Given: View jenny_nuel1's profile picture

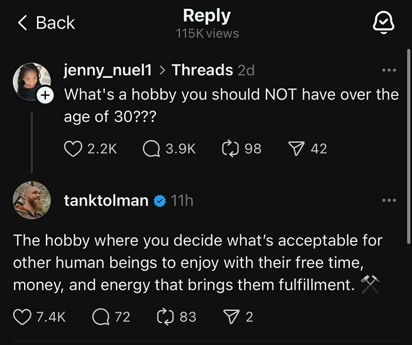Looking at the screenshot, I should point(31,80).
